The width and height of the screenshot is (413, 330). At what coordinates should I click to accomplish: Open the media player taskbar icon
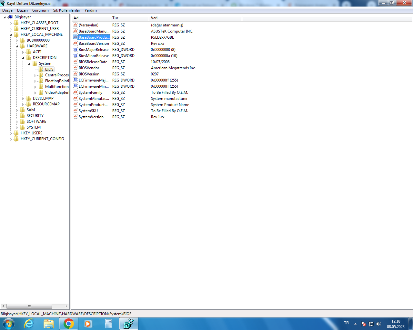[x=88, y=324]
